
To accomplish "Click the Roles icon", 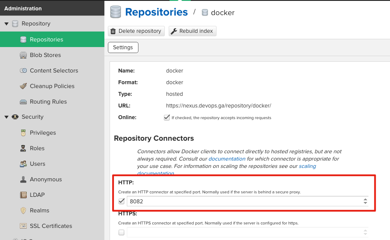I will point(23,148).
